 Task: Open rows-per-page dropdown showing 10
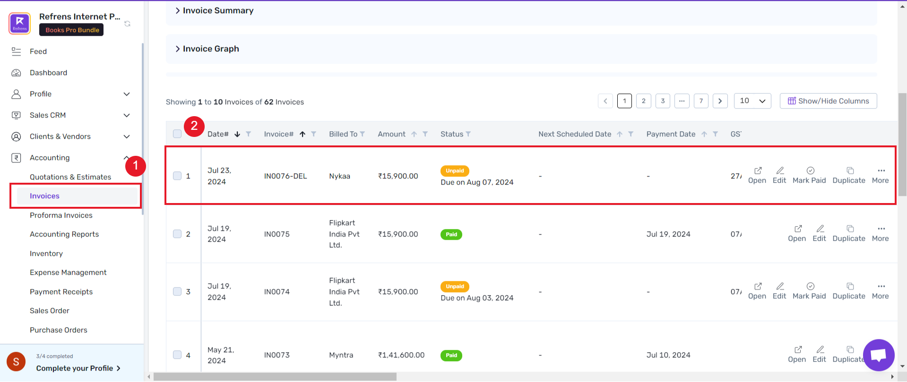click(x=752, y=101)
